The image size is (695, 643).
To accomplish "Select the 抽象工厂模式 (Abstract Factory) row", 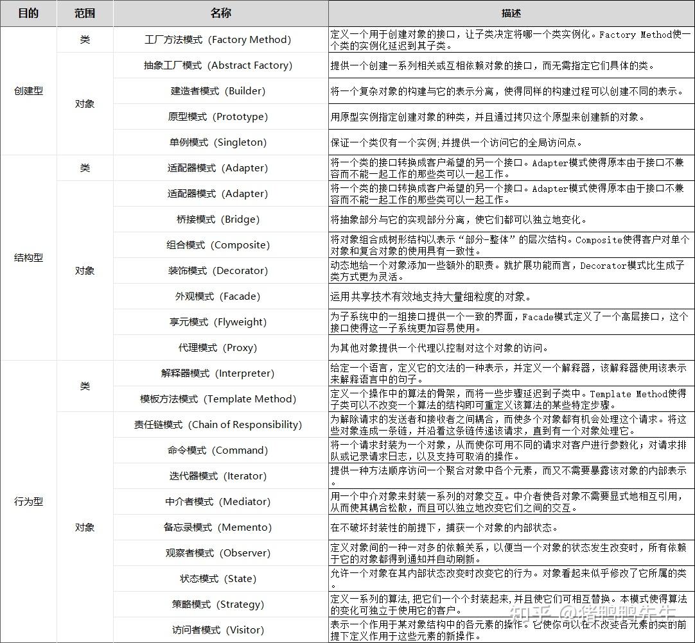I will point(220,65).
